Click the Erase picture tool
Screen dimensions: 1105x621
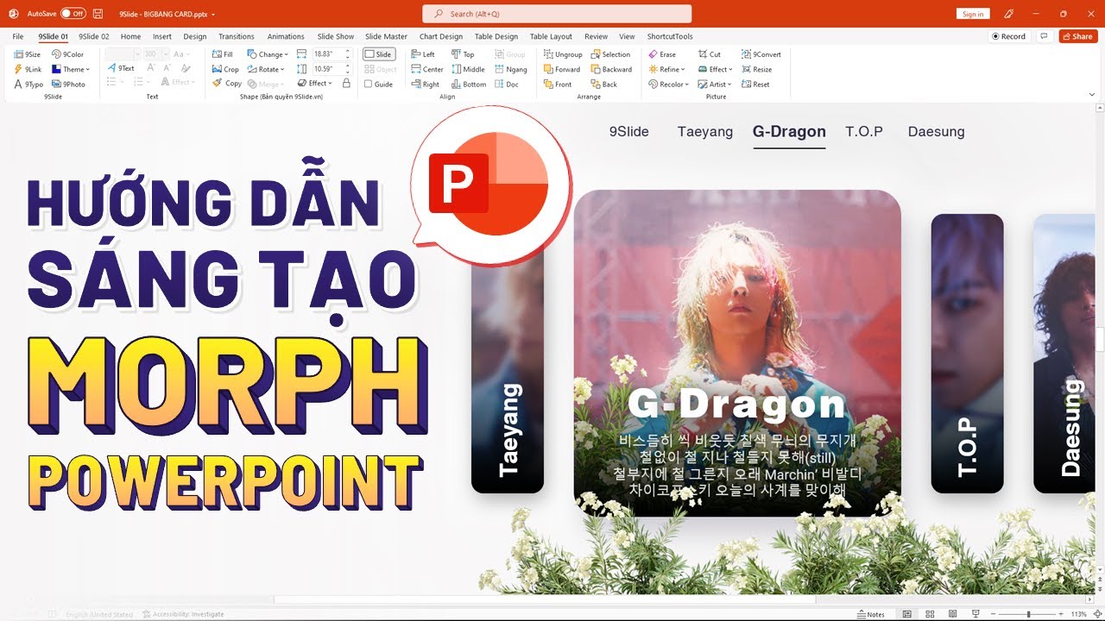pos(662,54)
